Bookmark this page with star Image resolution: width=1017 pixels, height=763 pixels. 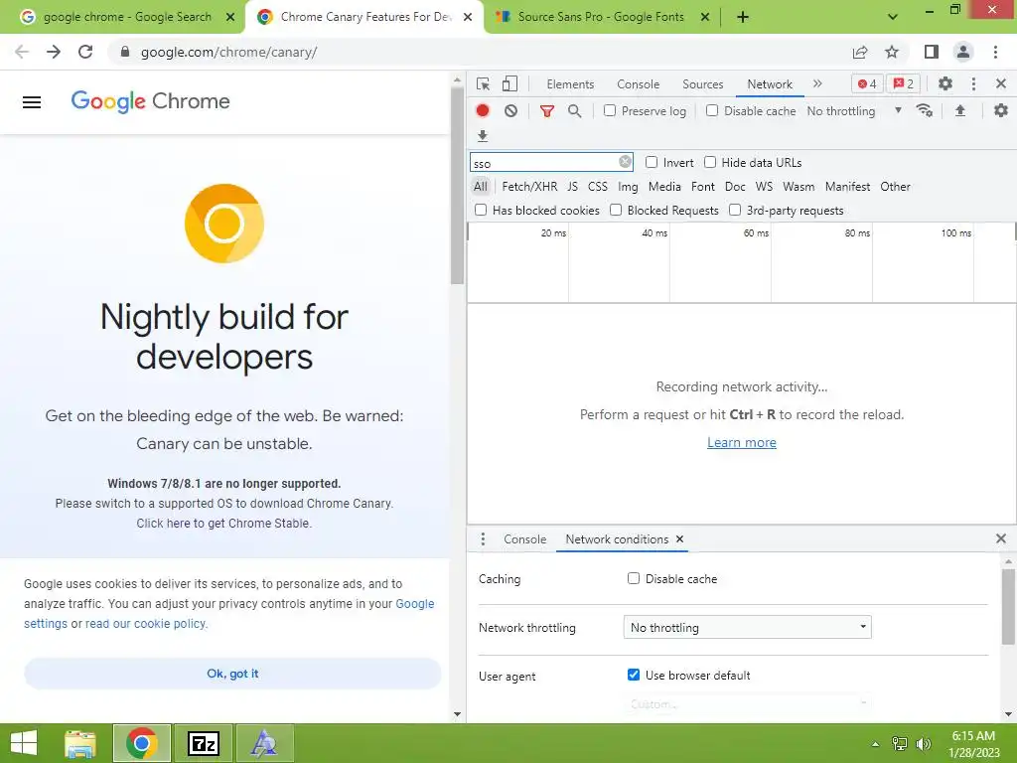coord(892,52)
